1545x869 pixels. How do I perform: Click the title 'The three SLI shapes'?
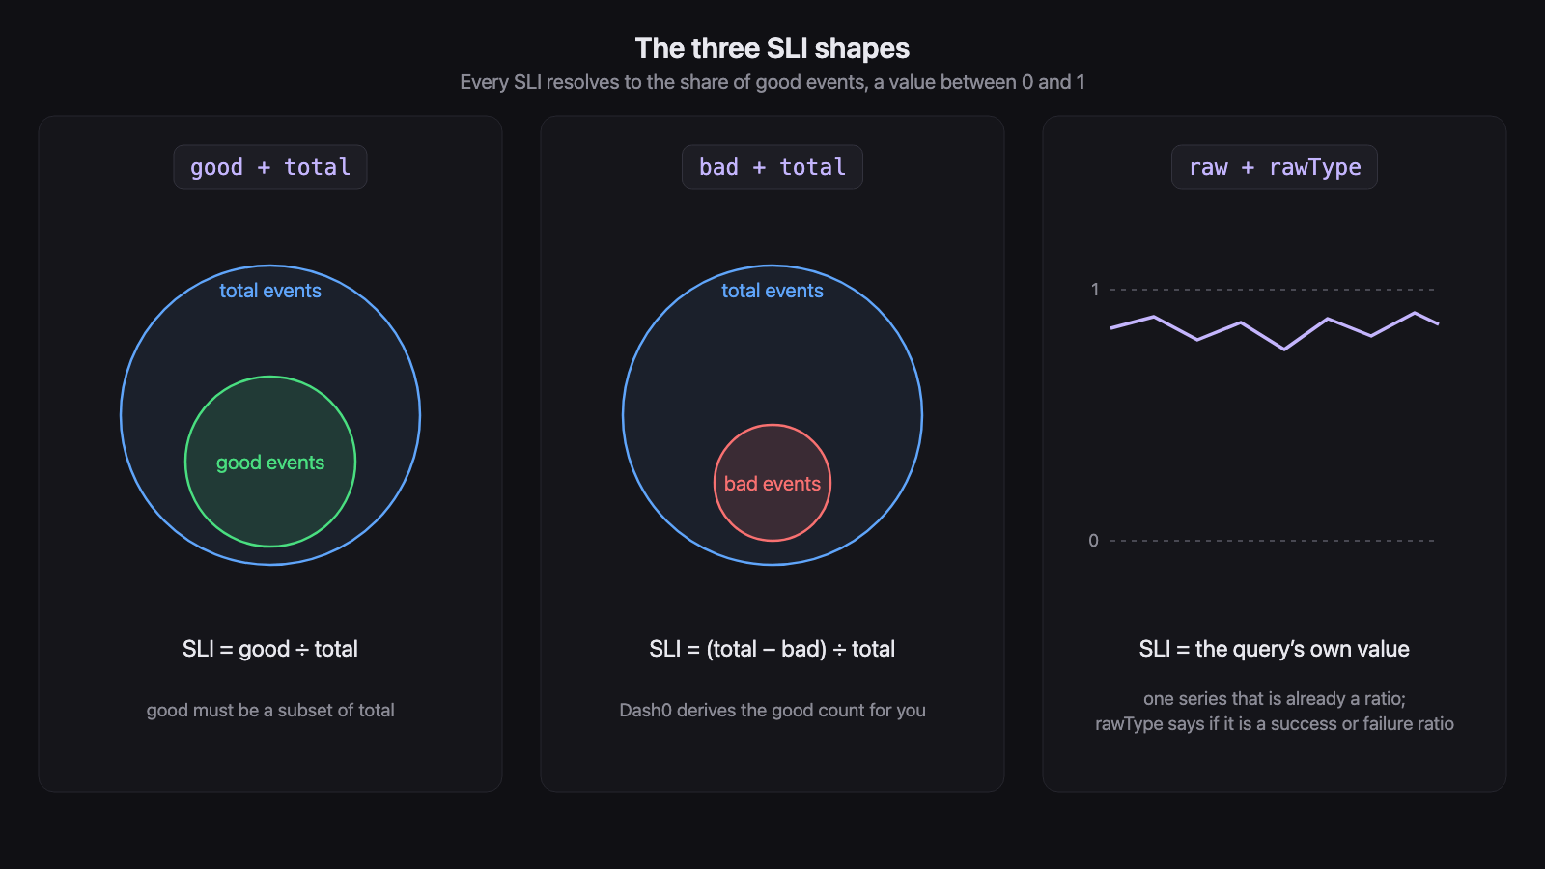point(772,48)
